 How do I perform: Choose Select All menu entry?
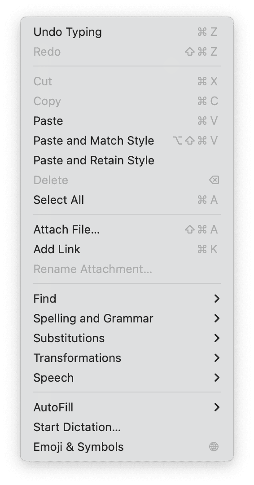127,200
